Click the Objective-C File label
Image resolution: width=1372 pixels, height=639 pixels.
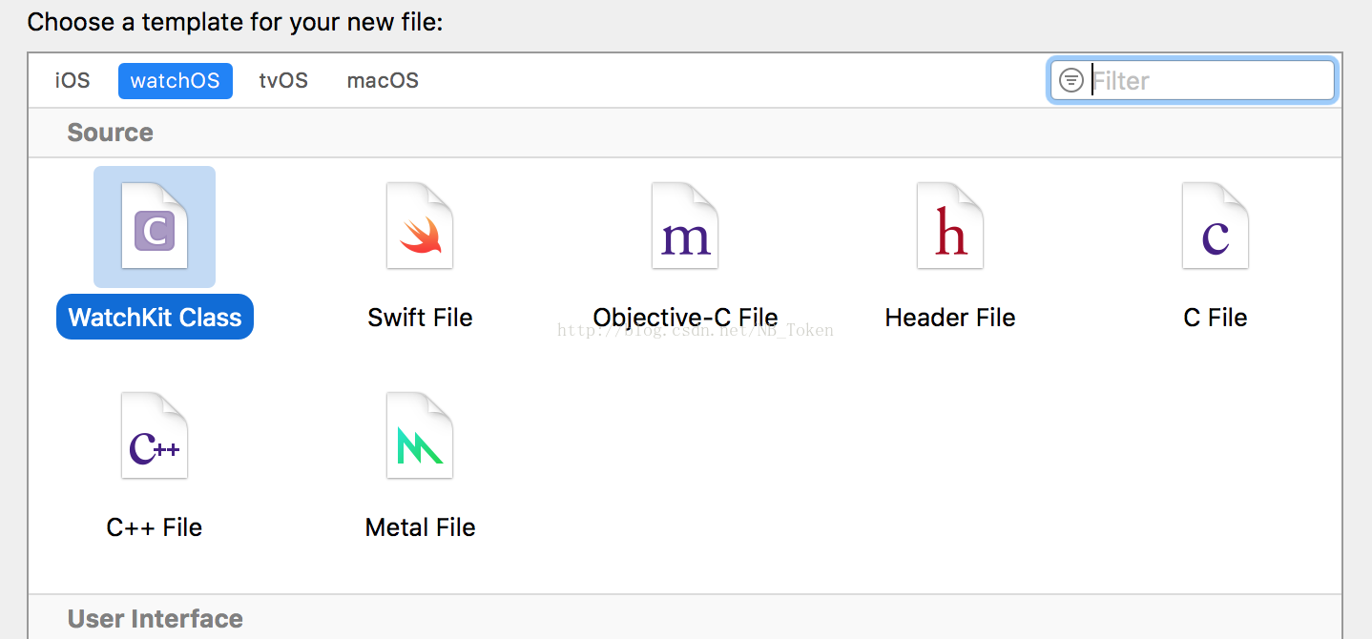[x=685, y=318]
